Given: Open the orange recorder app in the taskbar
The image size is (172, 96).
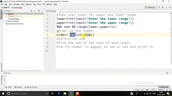Looking at the screenshot, I should click(x=77, y=94).
